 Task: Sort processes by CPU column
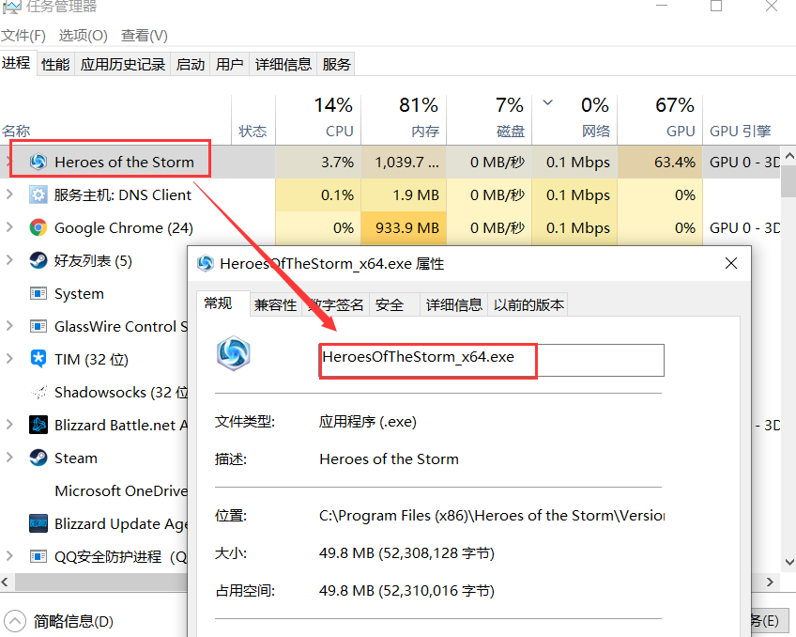318,119
